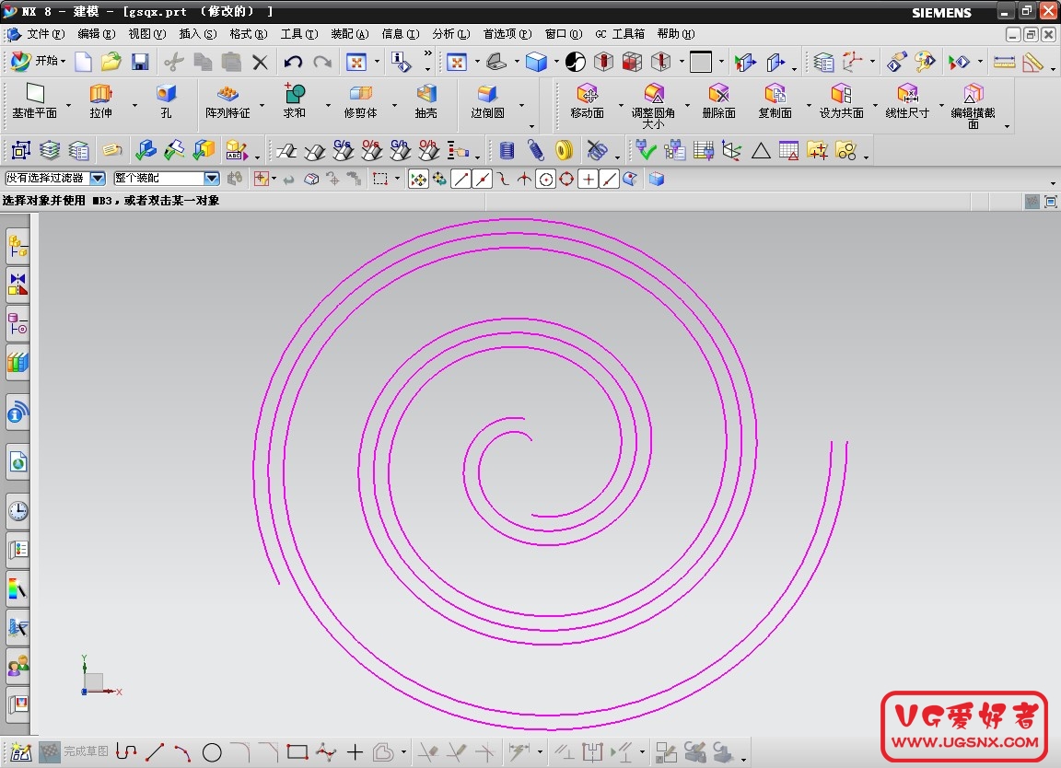Select the Rectangle sketch tool
Viewport: 1061px width, 768px height.
click(x=297, y=752)
